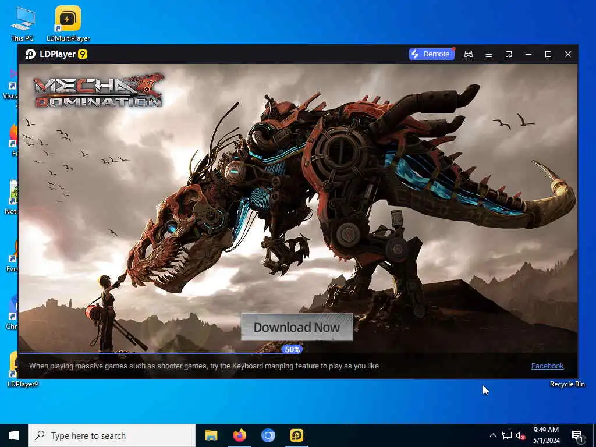Image resolution: width=596 pixels, height=447 pixels.
Task: Click the Download Now button
Action: click(297, 327)
